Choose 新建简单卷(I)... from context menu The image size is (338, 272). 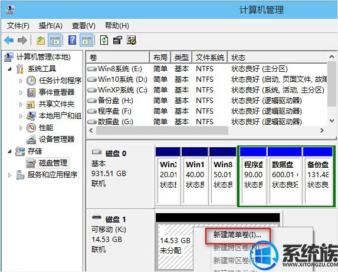(237, 235)
